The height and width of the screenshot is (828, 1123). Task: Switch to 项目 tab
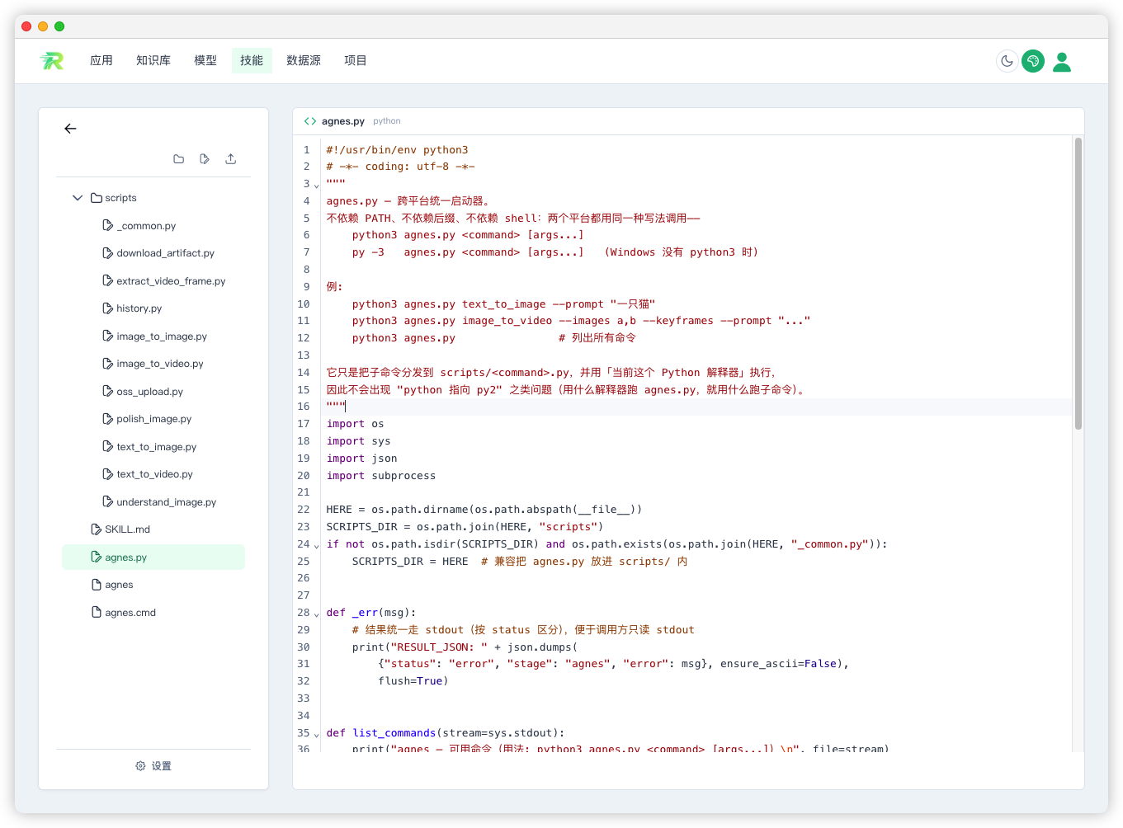(x=356, y=60)
